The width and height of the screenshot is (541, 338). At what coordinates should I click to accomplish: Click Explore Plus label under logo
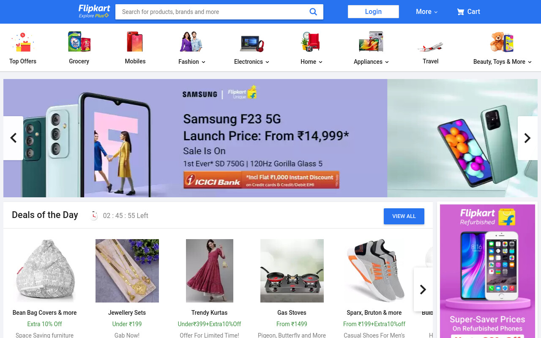[94, 16]
